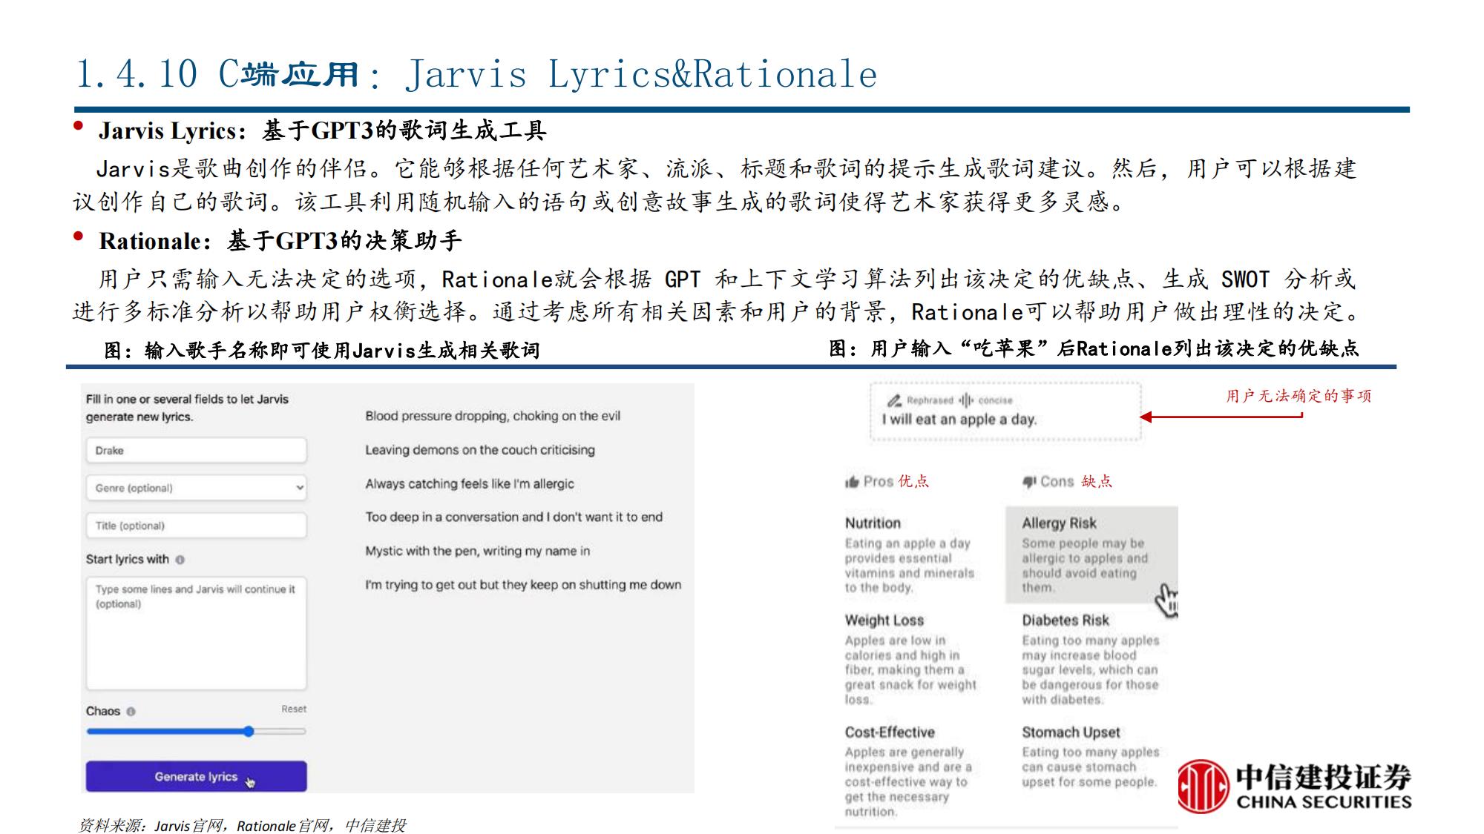Click the Drake artist input field
Screen dimensions: 1484x834
point(196,450)
